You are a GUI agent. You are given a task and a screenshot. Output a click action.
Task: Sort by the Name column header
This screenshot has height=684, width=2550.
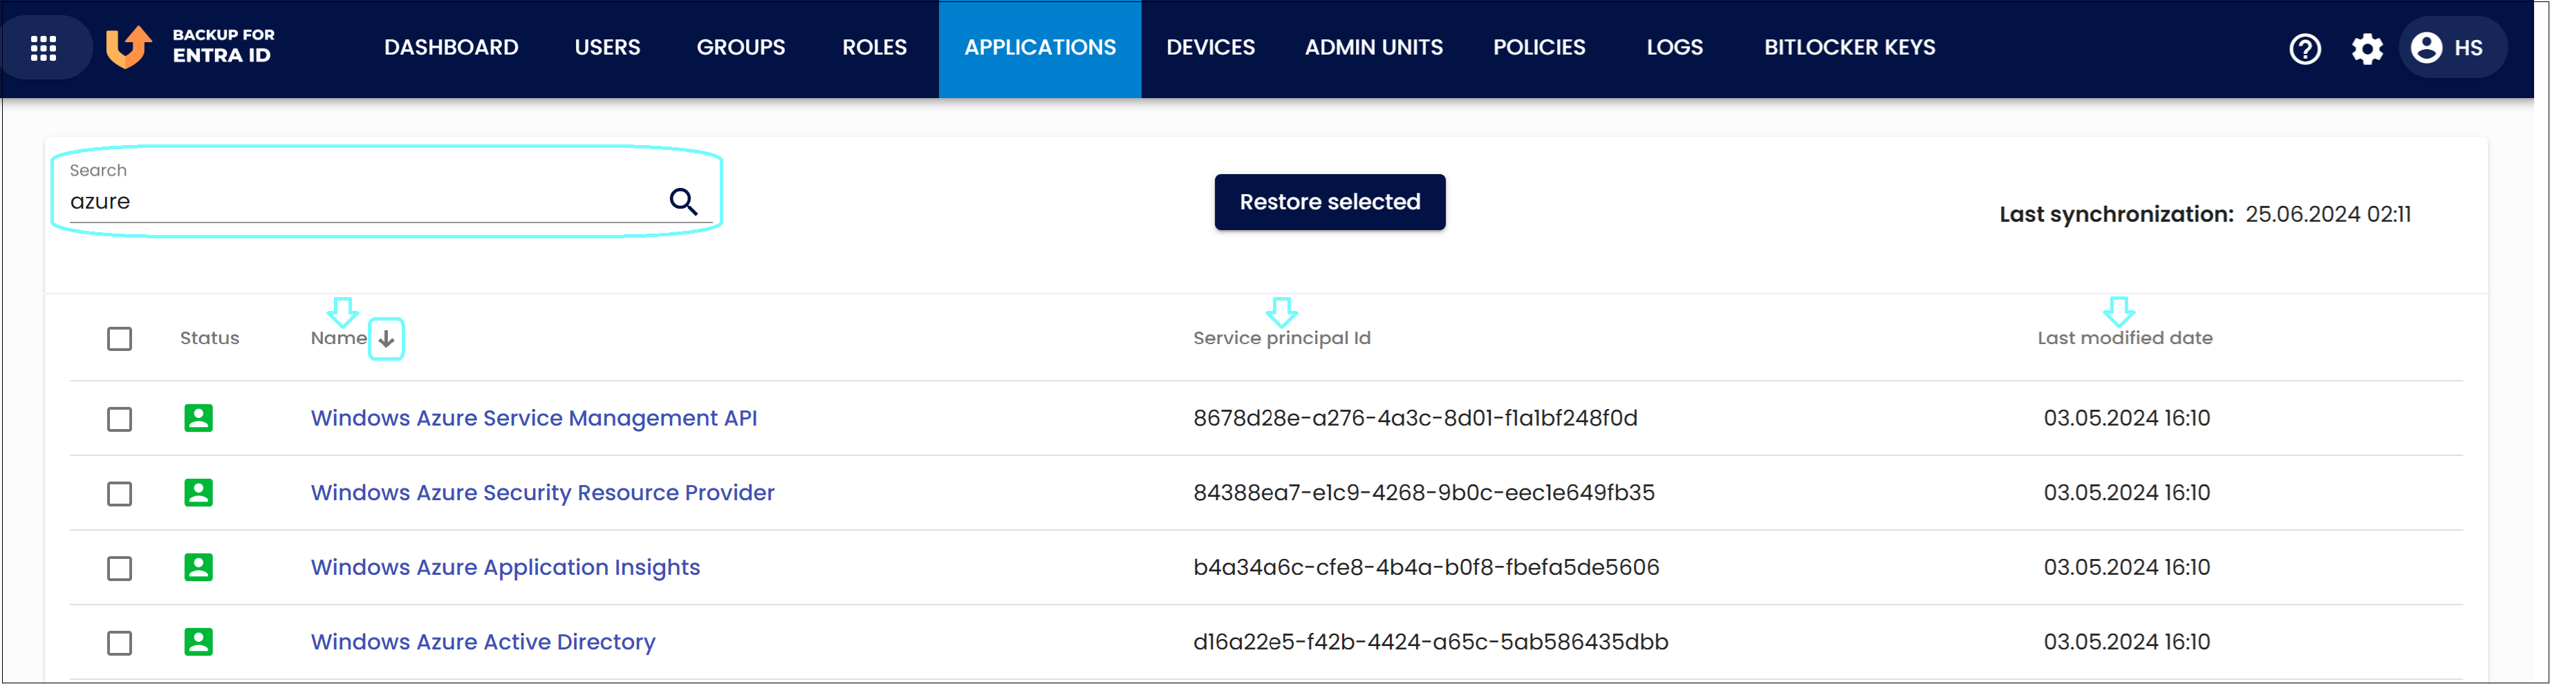[x=339, y=339]
